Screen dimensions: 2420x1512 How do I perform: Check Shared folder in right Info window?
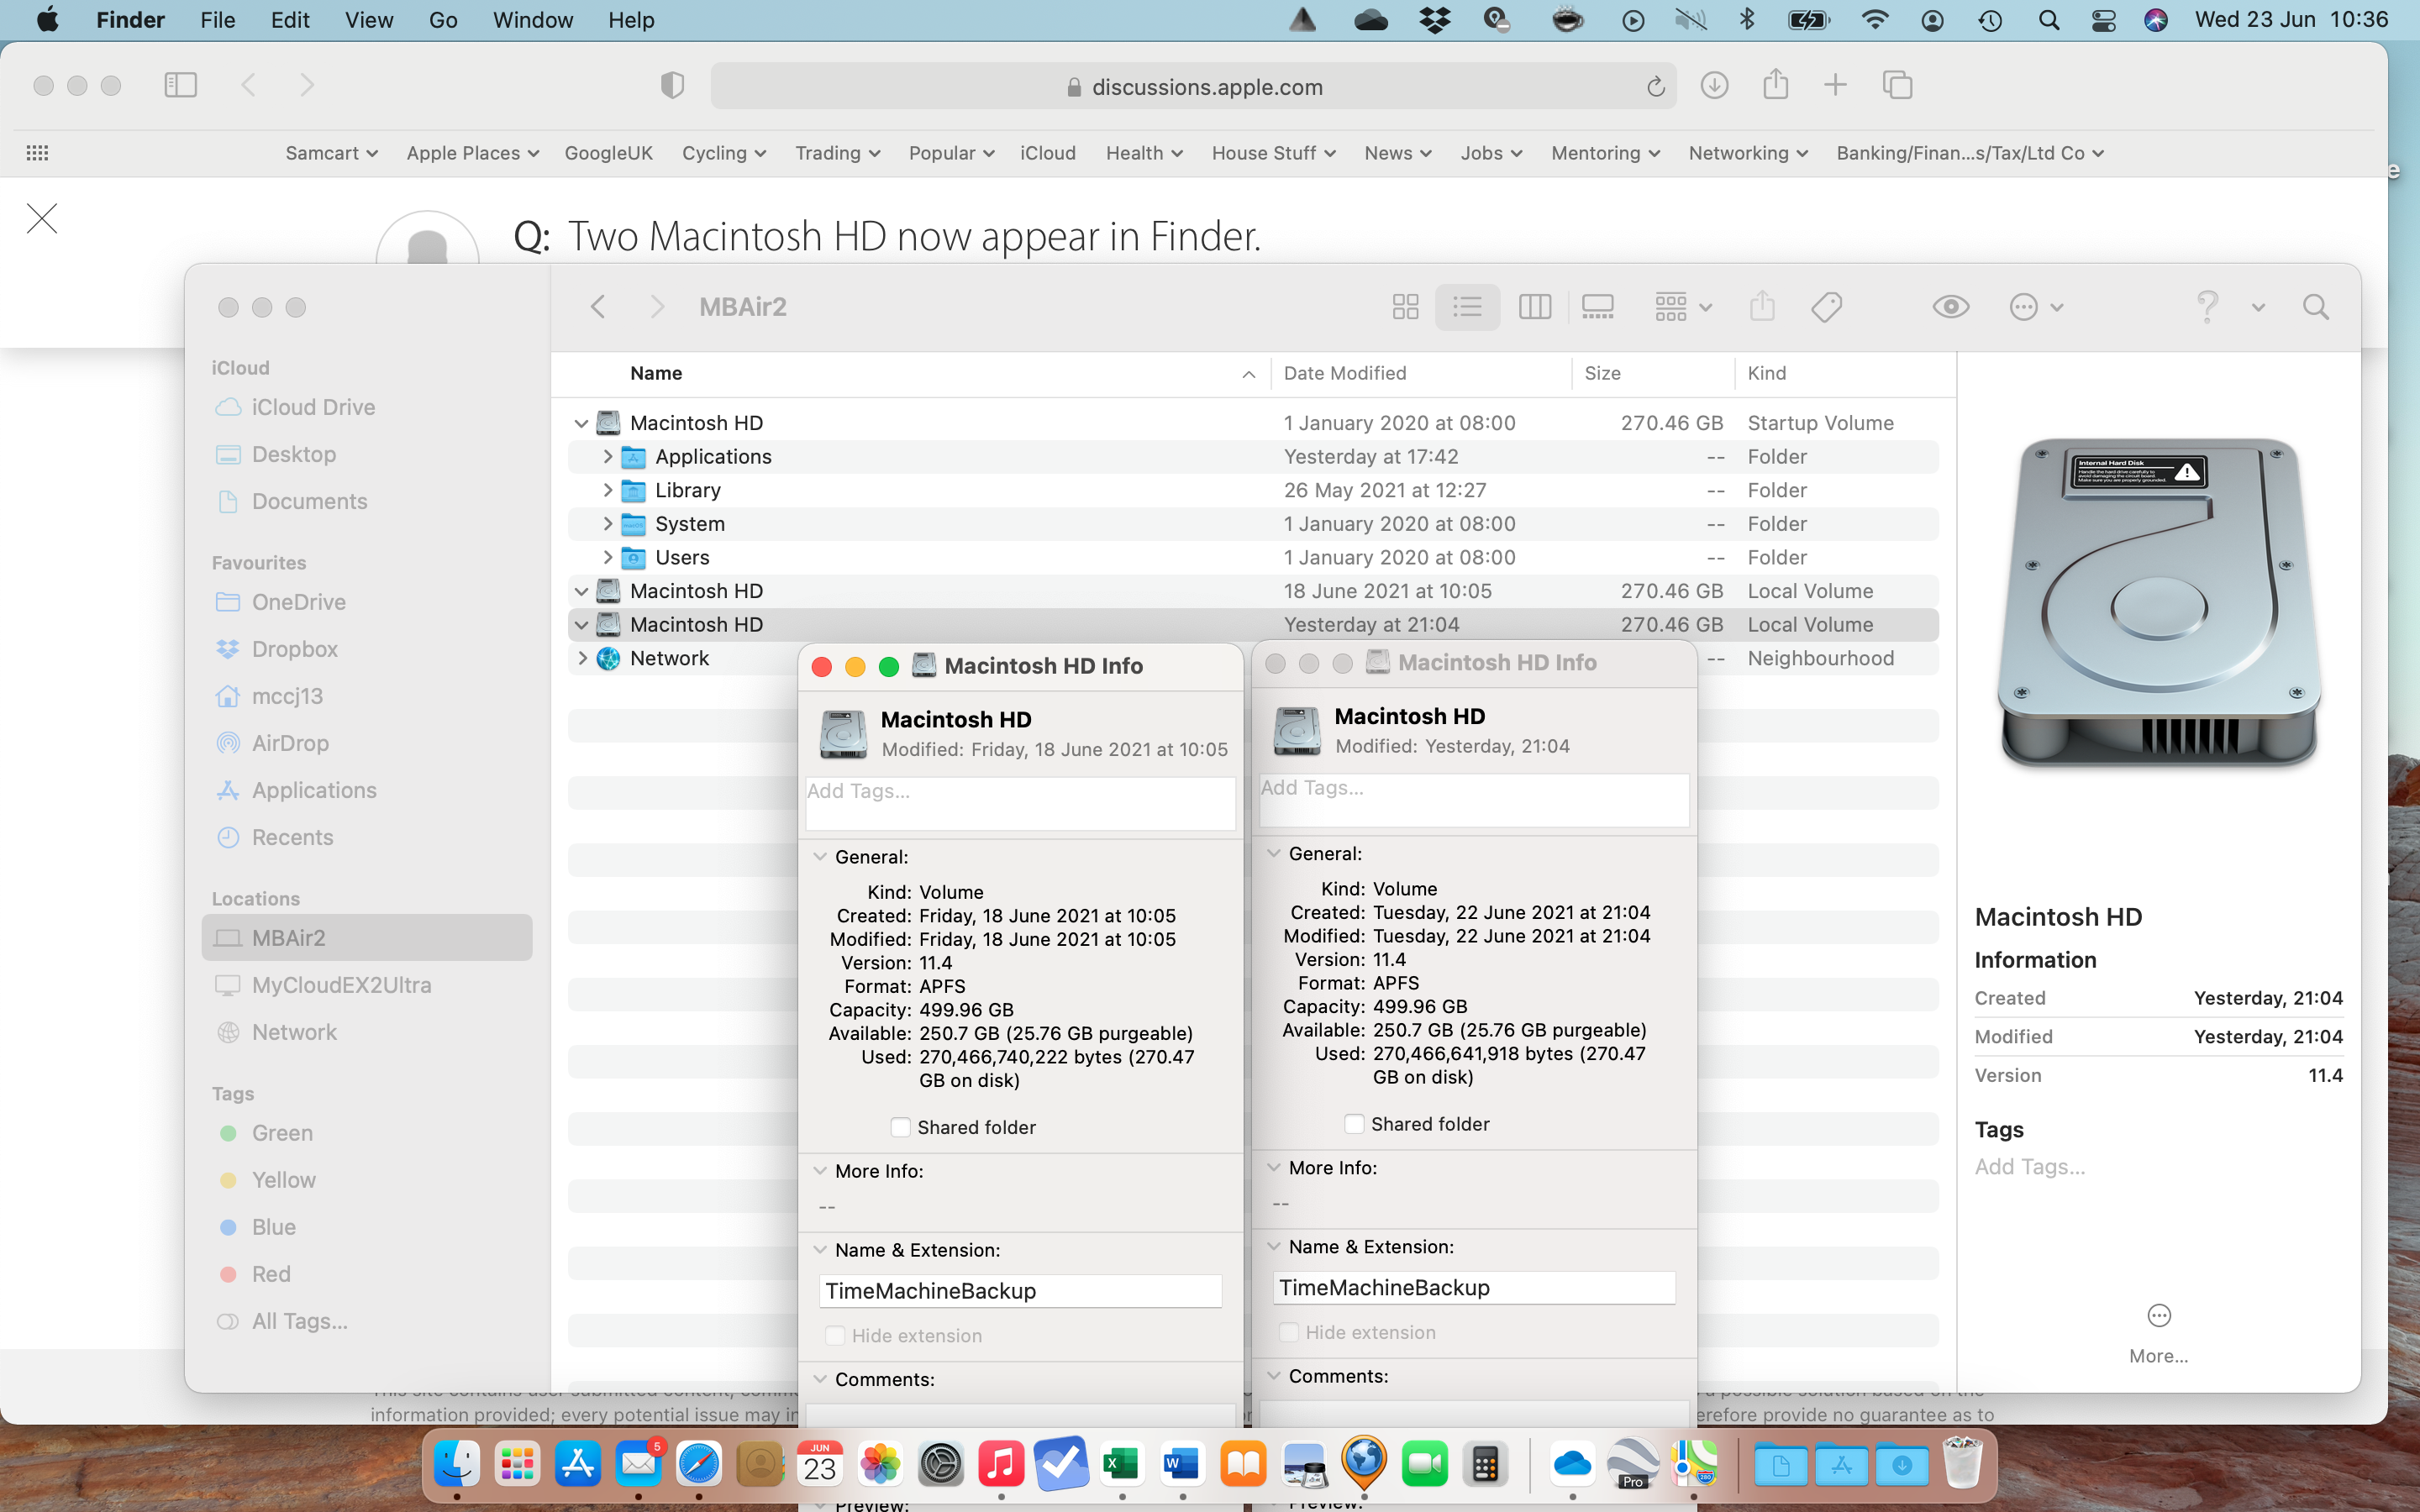(1354, 1124)
